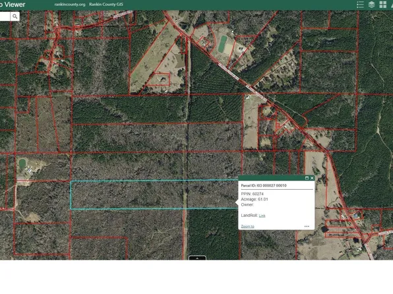Image resolution: width=393 pixels, height=294 pixels.
Task: Expand the attribute table arrow at map bottom
Action: point(197,258)
